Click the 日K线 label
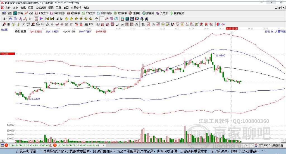This screenshot has width=286, height=154. [x=4, y=30]
